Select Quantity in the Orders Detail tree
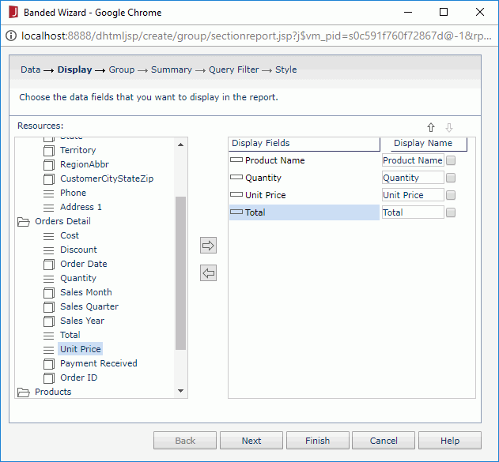499x462 pixels. [78, 278]
